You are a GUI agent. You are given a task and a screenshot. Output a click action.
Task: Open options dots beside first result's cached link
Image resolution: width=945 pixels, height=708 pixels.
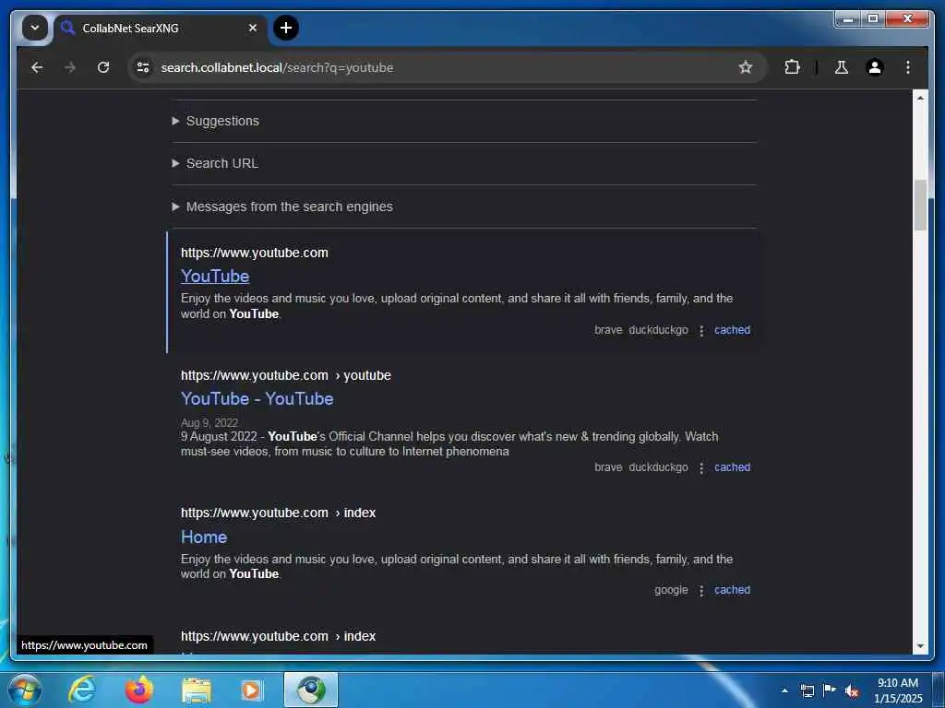(x=701, y=331)
